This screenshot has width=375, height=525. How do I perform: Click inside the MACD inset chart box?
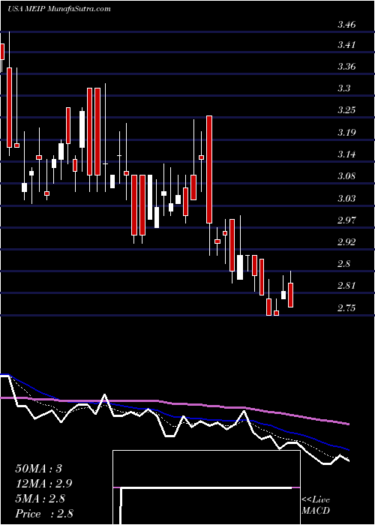coord(206,487)
